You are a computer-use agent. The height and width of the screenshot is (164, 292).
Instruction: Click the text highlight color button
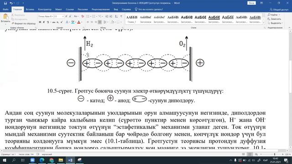pyautogui.click(x=73, y=22)
